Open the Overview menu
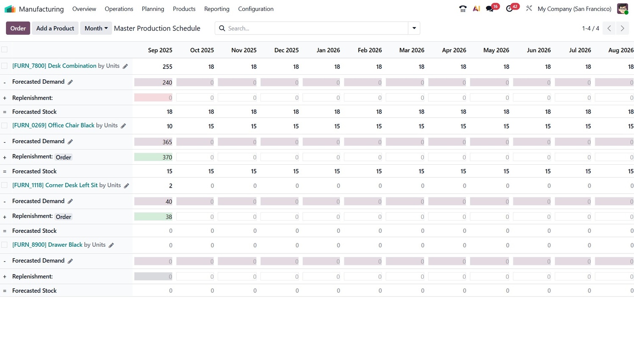The width and height of the screenshot is (634, 338). 84,9
